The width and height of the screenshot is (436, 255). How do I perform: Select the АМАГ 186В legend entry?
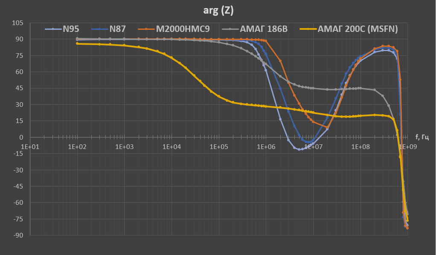tap(255, 29)
